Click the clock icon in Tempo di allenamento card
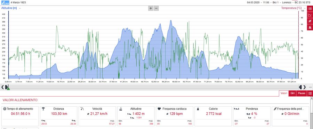The image size is (313, 129). pos(5,109)
